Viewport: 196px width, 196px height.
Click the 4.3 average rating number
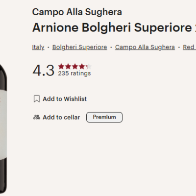click(x=44, y=71)
